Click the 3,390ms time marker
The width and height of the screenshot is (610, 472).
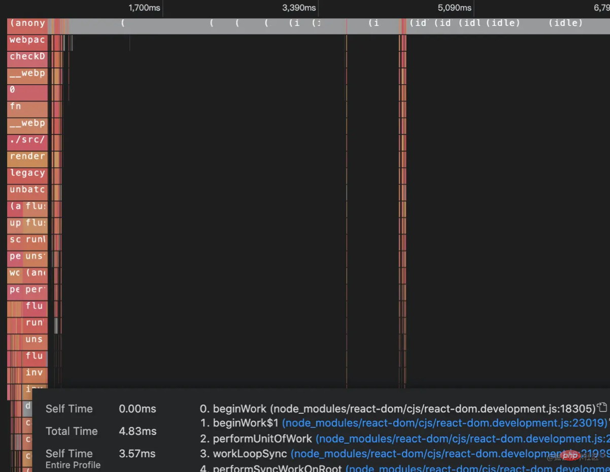[299, 8]
